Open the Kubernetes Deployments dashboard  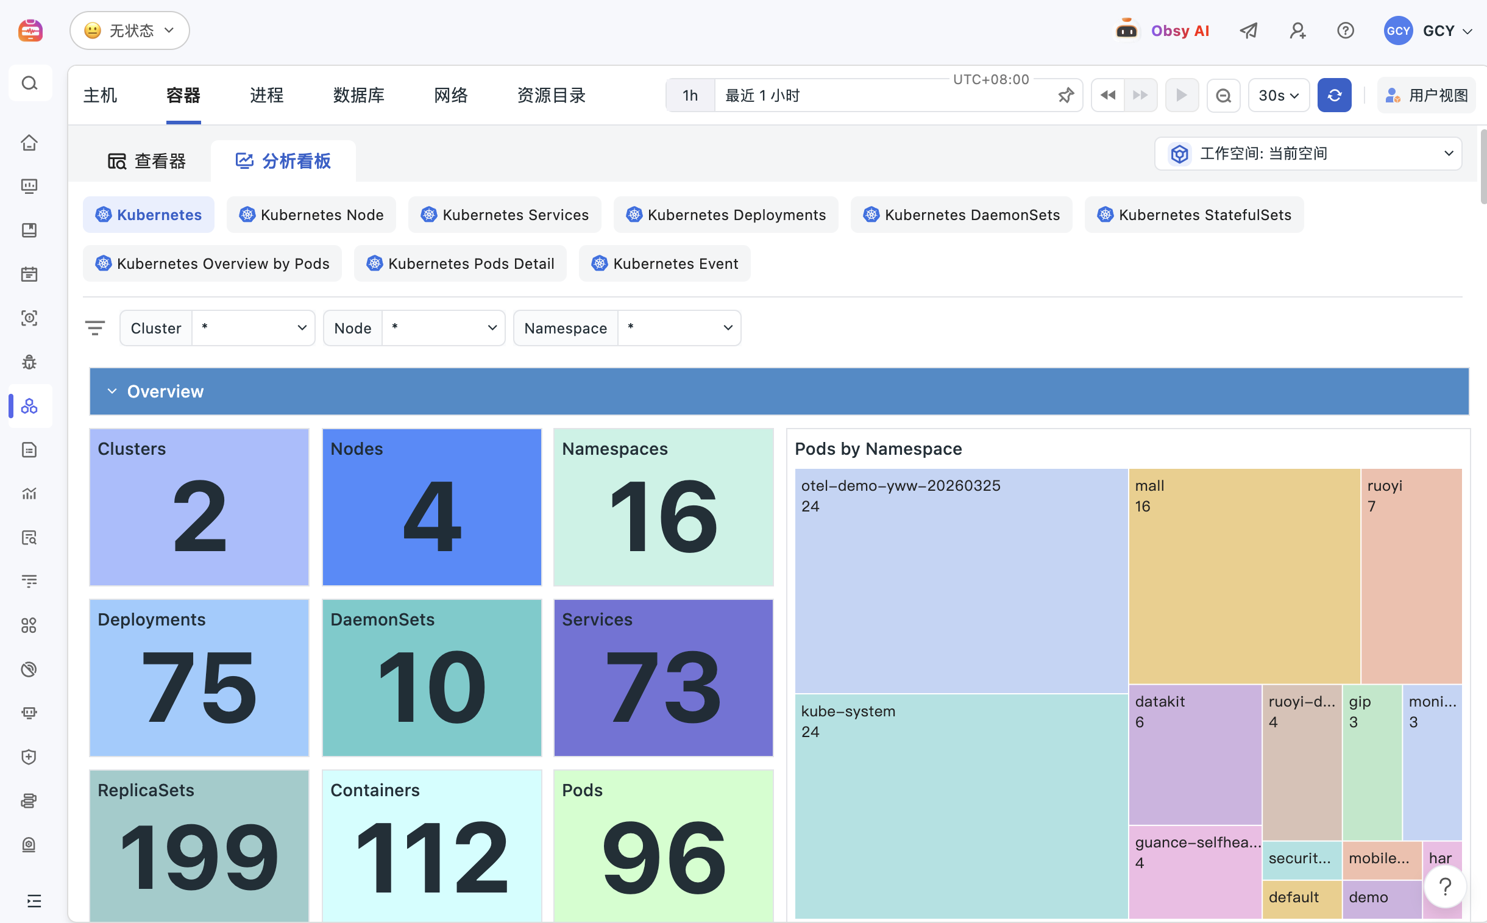[725, 214]
